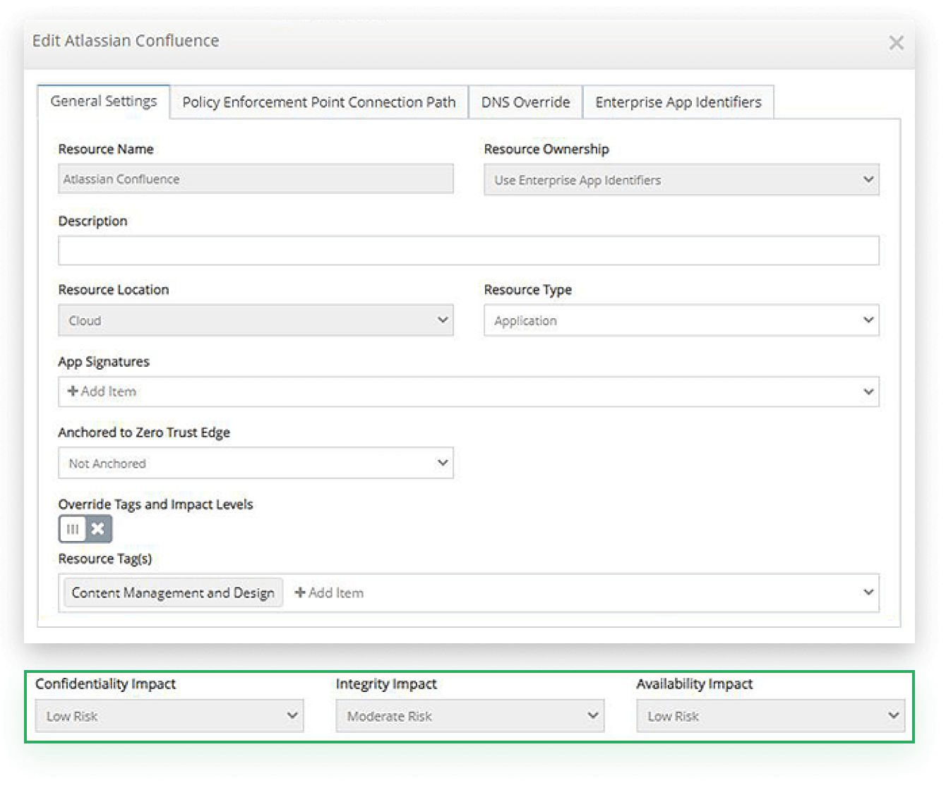
Task: Open the Resource Type dropdown
Action: tap(681, 320)
